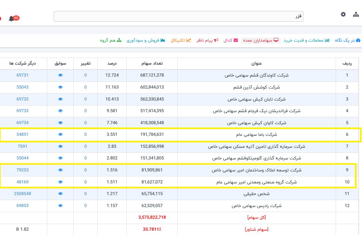Click change value 0 in رادیس row
The width and height of the screenshot is (363, 235).
(85, 206)
